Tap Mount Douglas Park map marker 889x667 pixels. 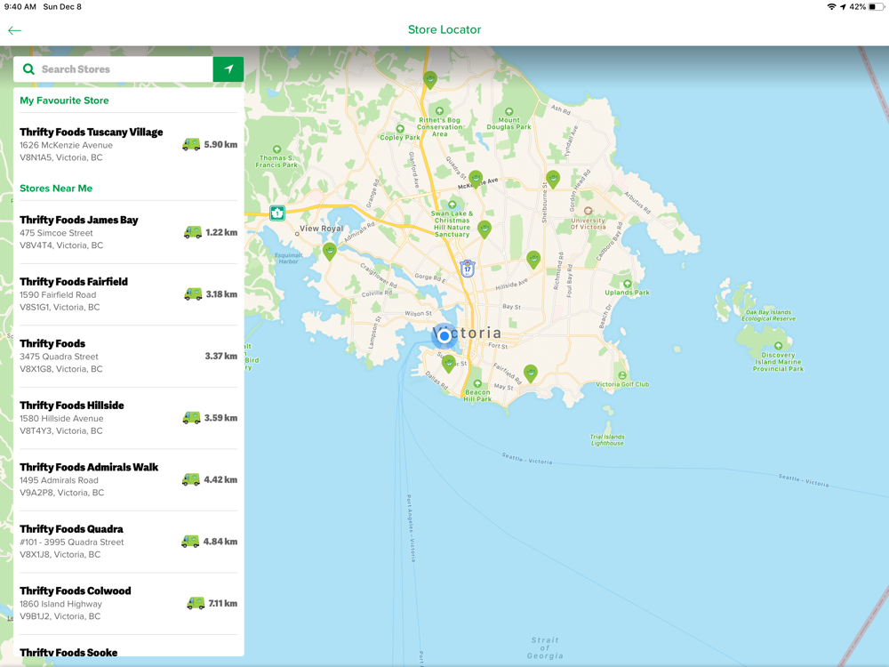pos(509,112)
